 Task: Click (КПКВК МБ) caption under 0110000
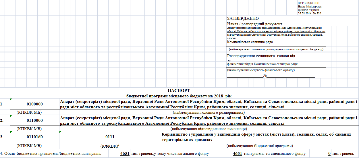pos(29,129)
